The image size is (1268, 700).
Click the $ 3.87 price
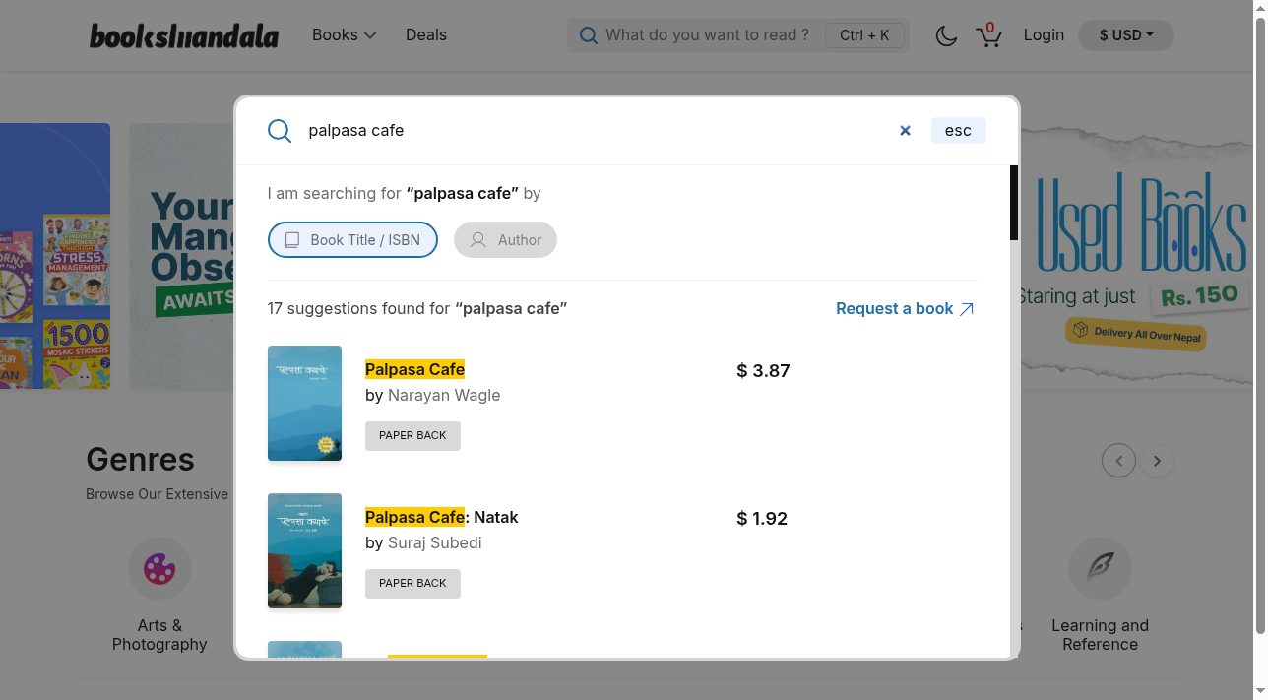(x=763, y=371)
